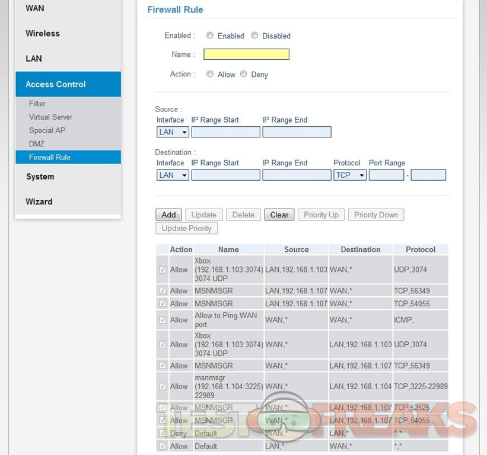Open the System menu section
This screenshot has width=487, height=455.
tap(40, 177)
